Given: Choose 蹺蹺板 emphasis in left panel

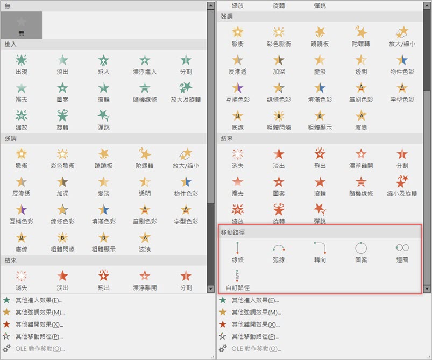Looking at the screenshot, I should 104,159.
